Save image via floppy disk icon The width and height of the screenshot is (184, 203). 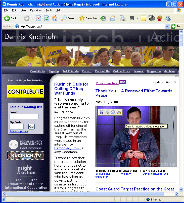click(x=102, y=112)
